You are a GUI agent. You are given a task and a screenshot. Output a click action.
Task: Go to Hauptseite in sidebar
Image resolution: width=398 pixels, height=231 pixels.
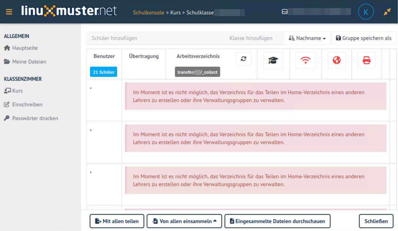[25, 48]
